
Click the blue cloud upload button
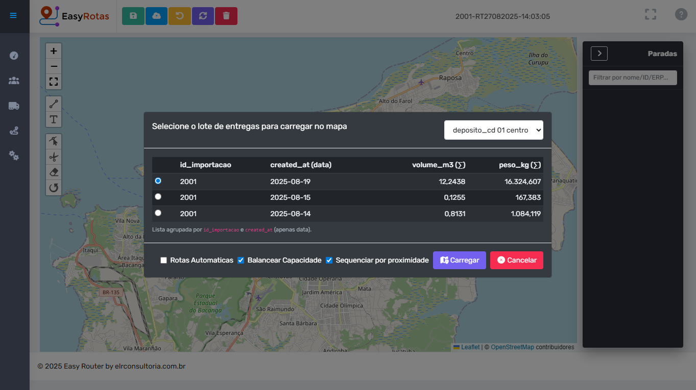click(156, 16)
